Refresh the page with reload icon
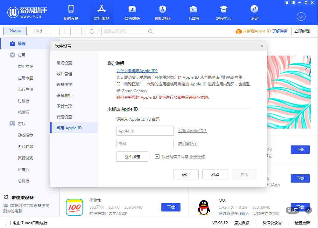 point(92,31)
